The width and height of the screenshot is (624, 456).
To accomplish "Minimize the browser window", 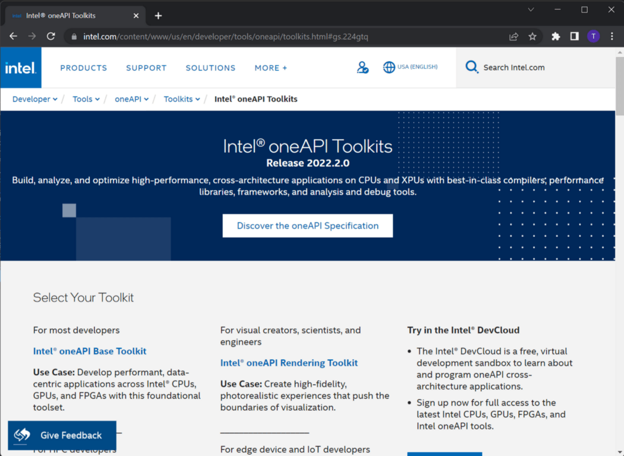I will pos(557,10).
